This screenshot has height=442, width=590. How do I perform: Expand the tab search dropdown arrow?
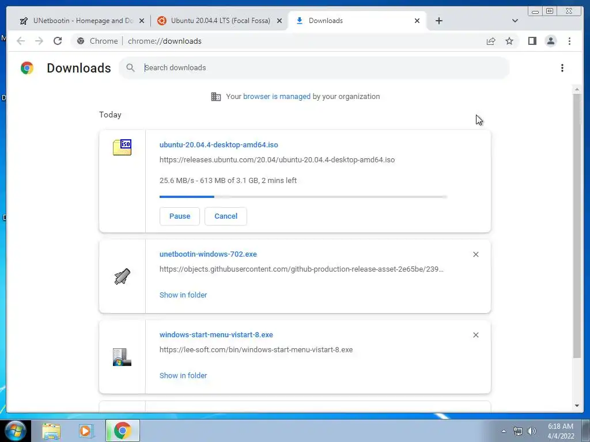[x=515, y=21]
